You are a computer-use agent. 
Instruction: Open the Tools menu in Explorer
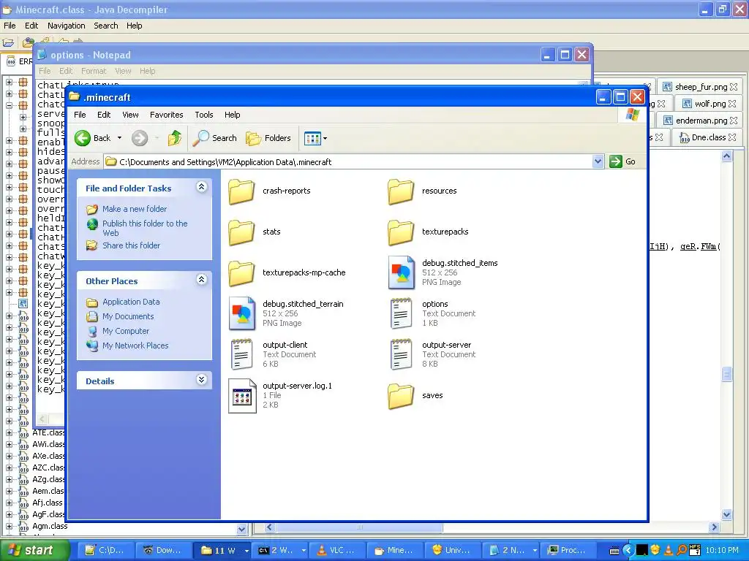204,115
